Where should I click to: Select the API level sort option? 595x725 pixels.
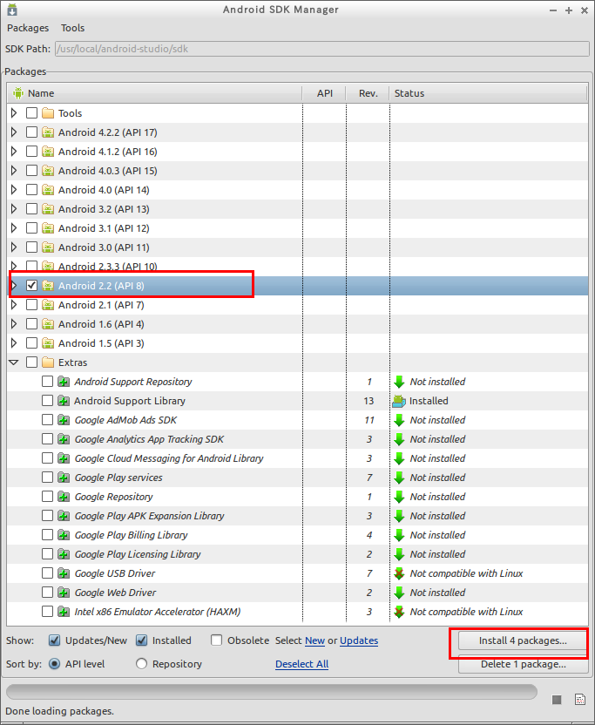[x=55, y=664]
